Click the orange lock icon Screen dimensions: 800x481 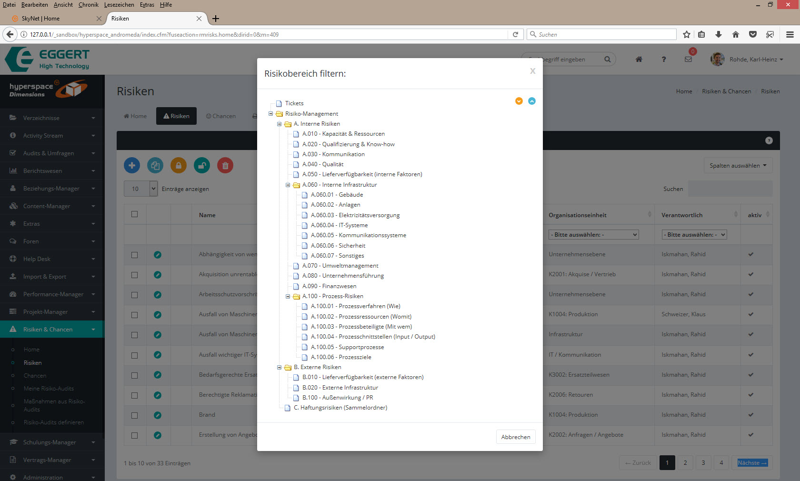[x=179, y=165]
